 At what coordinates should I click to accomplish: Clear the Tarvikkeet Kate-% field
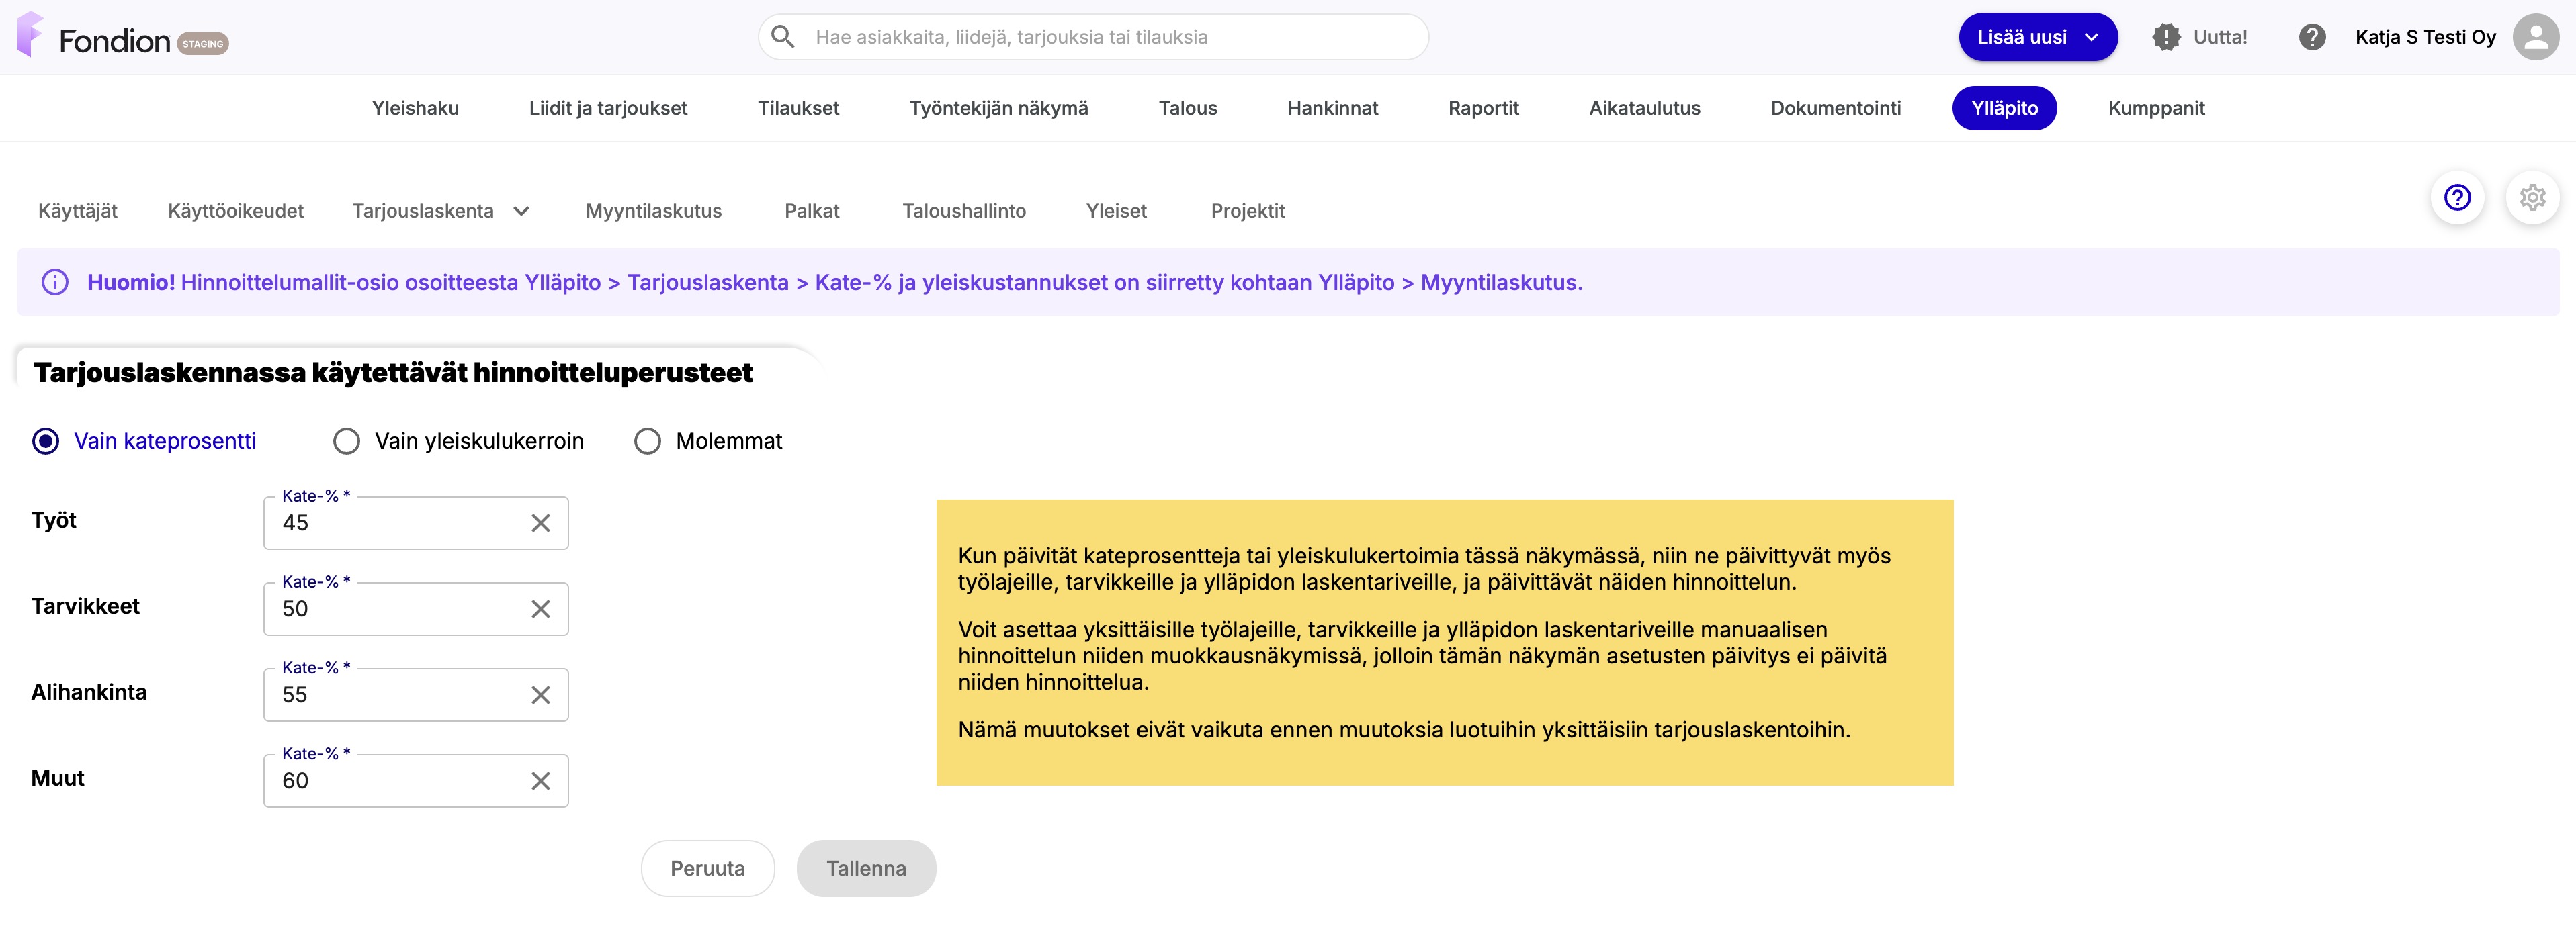pos(540,609)
